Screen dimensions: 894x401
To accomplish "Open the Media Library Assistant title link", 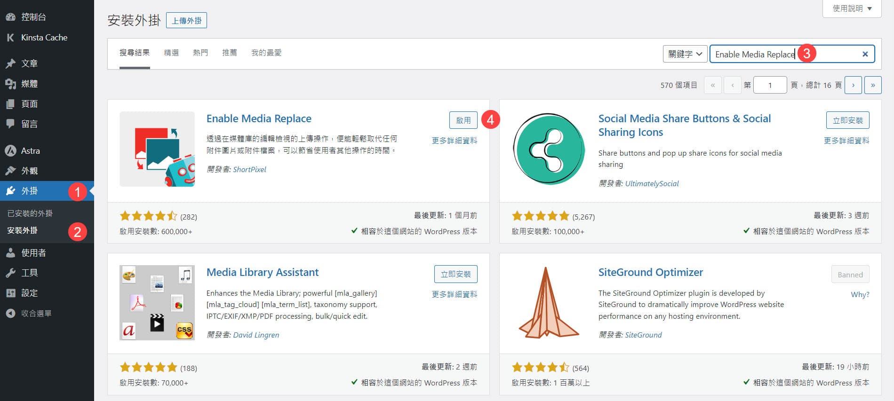I will 263,272.
